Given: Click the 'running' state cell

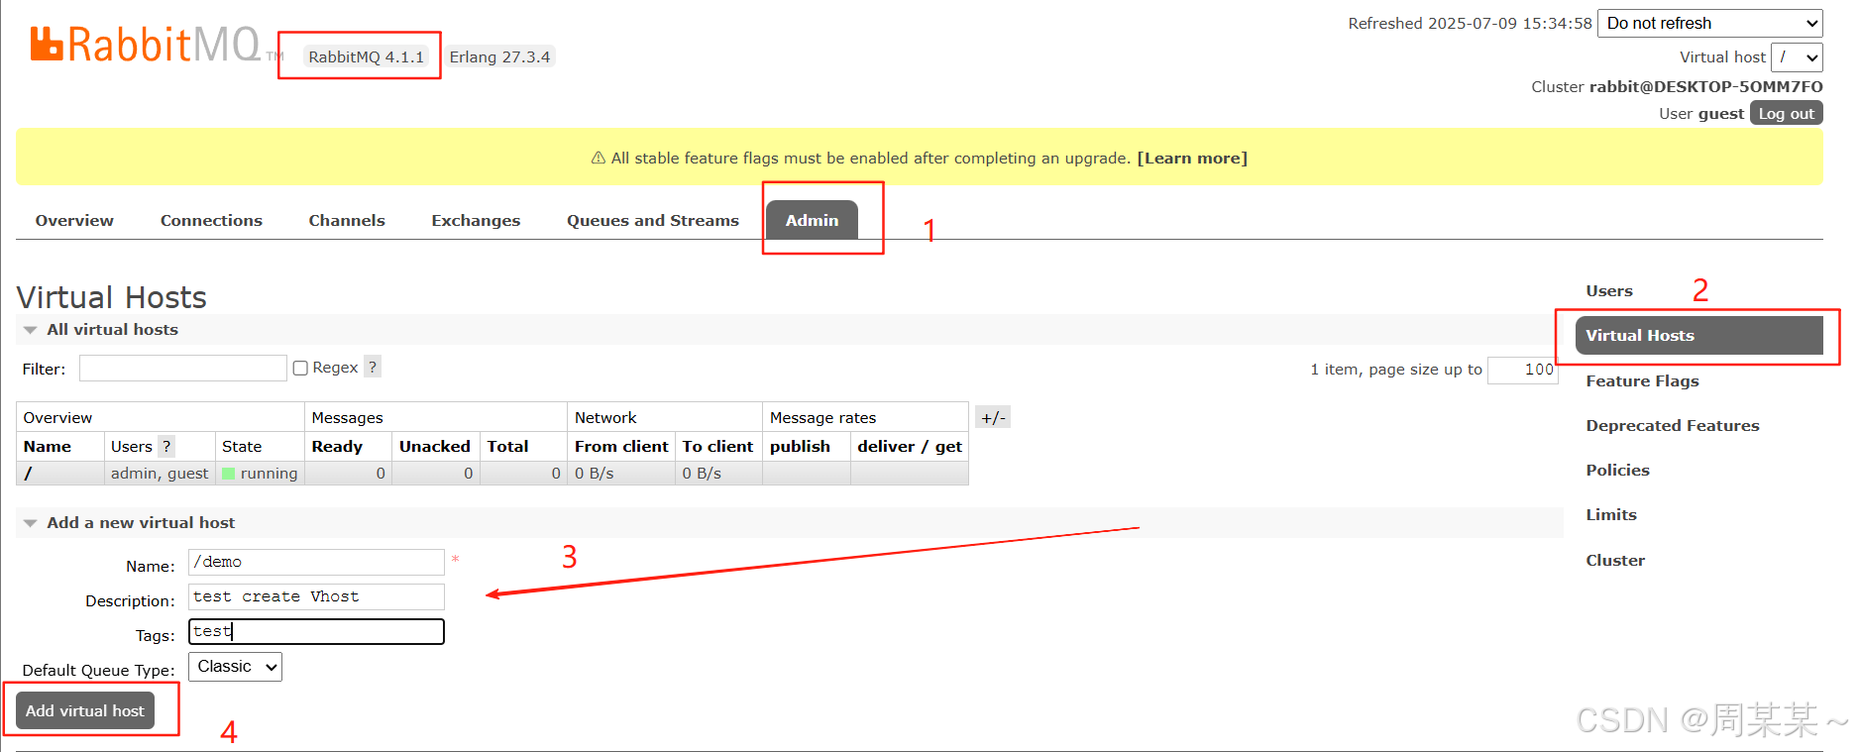Looking at the screenshot, I should [260, 474].
